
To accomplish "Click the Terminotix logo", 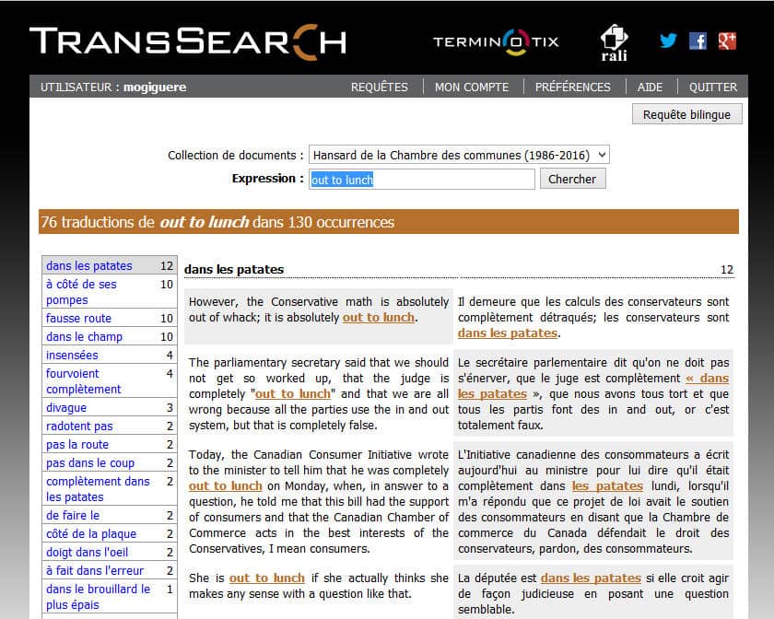I will pos(496,41).
